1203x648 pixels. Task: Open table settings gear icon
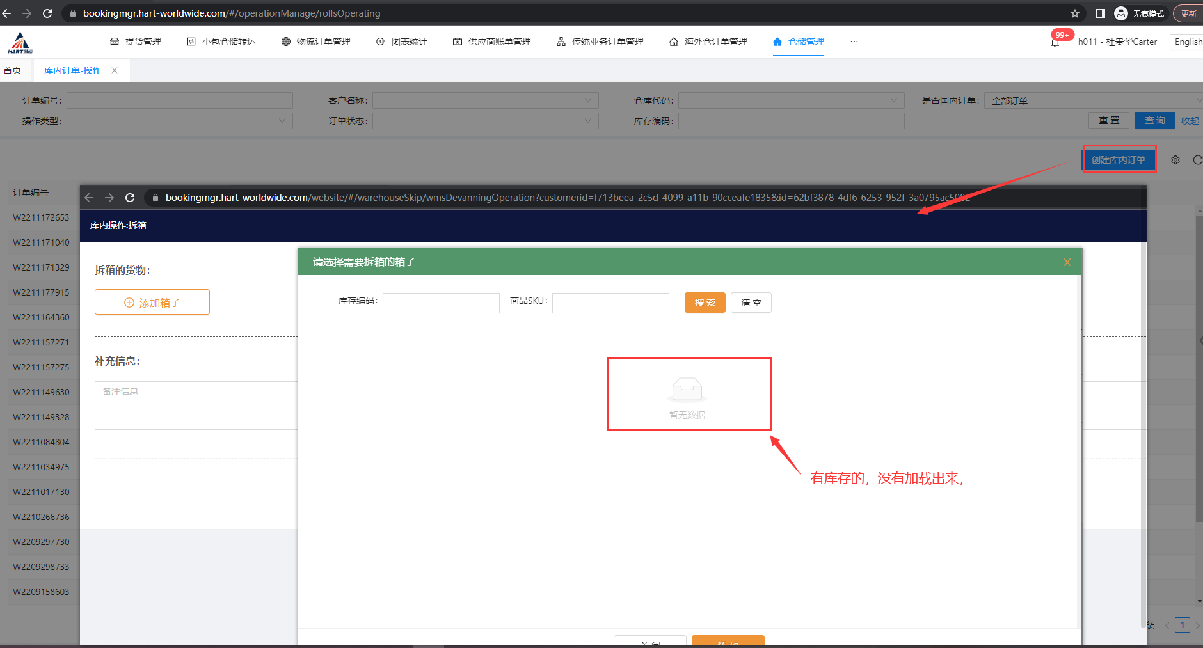click(1175, 160)
